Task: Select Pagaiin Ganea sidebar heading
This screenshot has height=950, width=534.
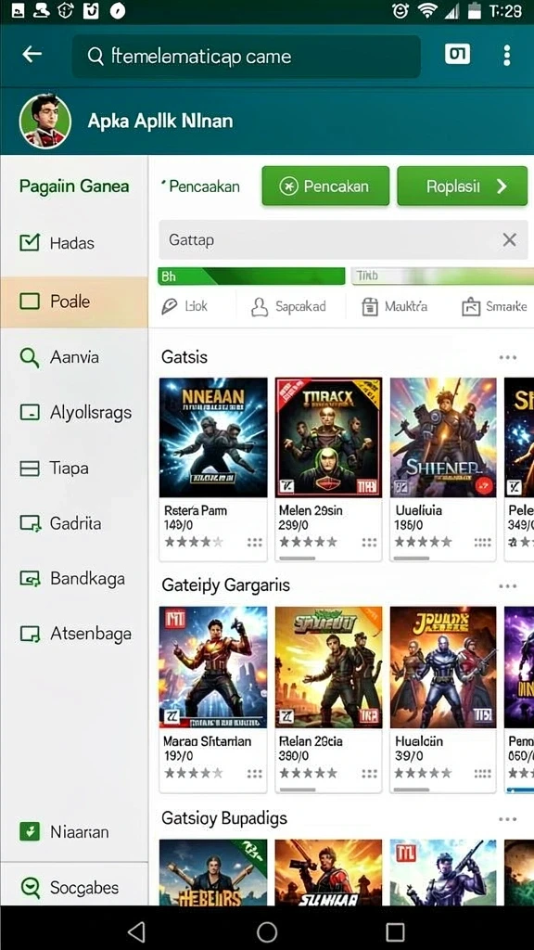Action: pyautogui.click(x=74, y=186)
